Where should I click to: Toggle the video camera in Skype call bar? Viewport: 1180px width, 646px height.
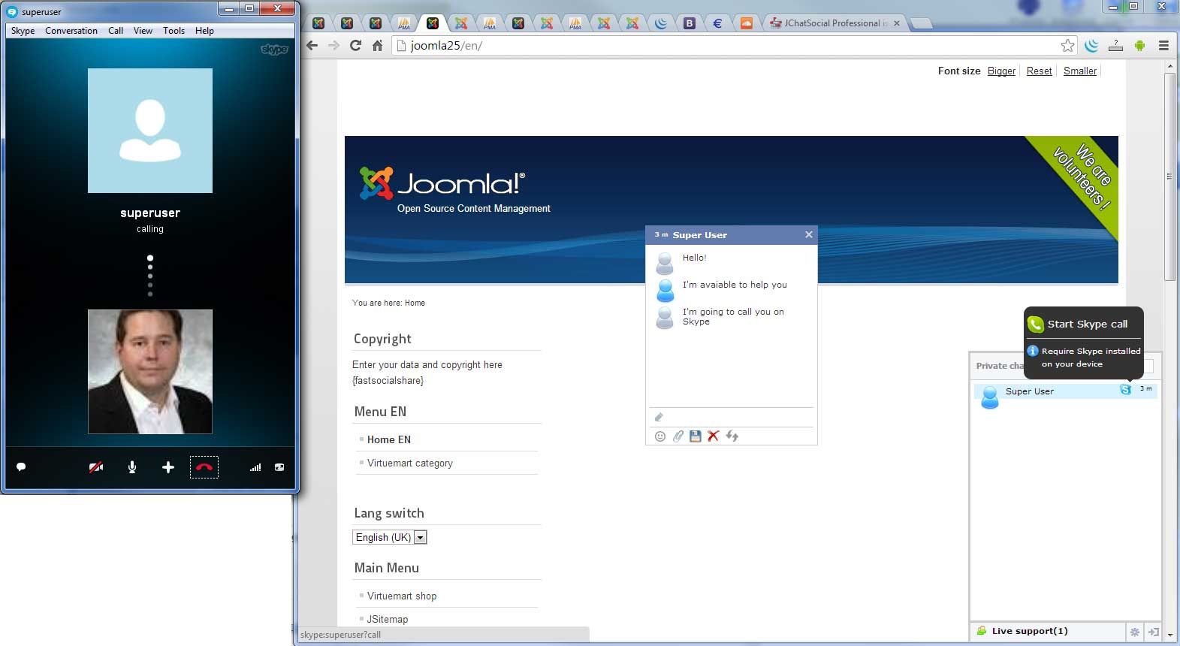coord(96,467)
